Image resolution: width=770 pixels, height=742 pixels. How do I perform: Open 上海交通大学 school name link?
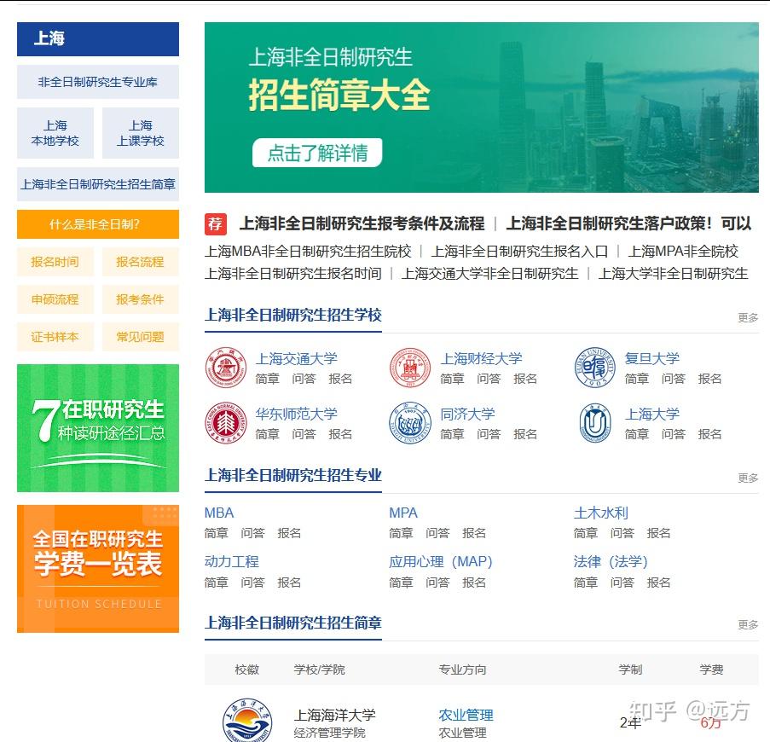pyautogui.click(x=296, y=358)
